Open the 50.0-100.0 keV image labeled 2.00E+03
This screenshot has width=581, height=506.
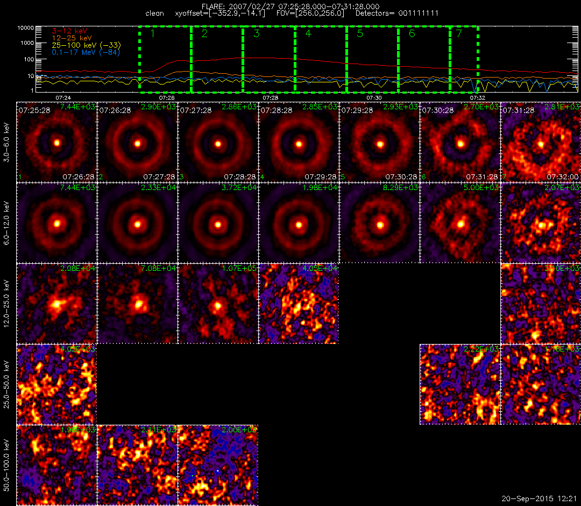(218, 465)
